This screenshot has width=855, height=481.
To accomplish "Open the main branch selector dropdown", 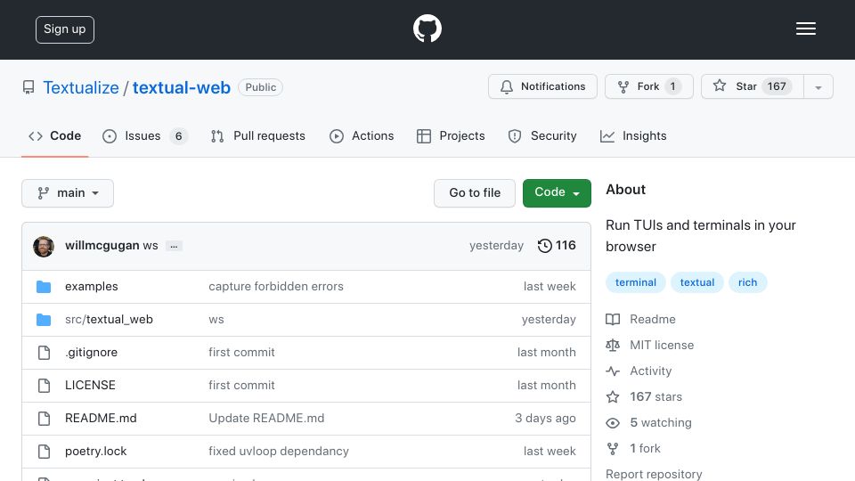I will point(68,193).
